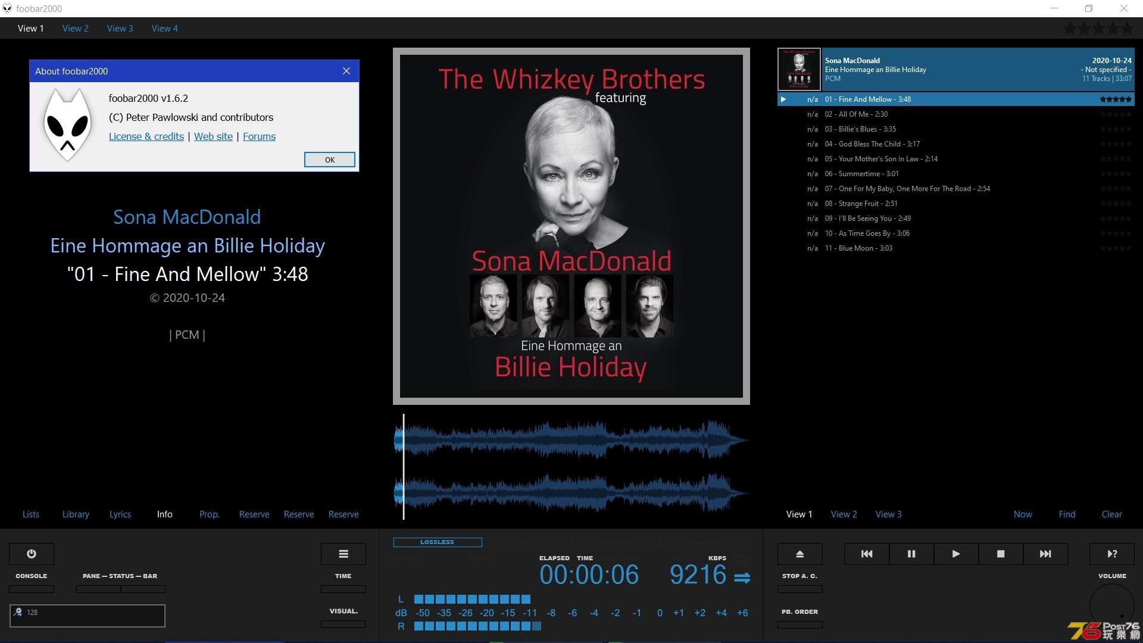Click Clear below the playlist

1112,514
